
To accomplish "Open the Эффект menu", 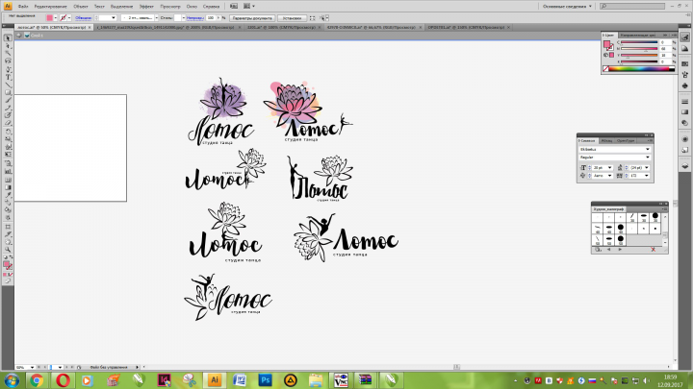I will click(x=146, y=7).
